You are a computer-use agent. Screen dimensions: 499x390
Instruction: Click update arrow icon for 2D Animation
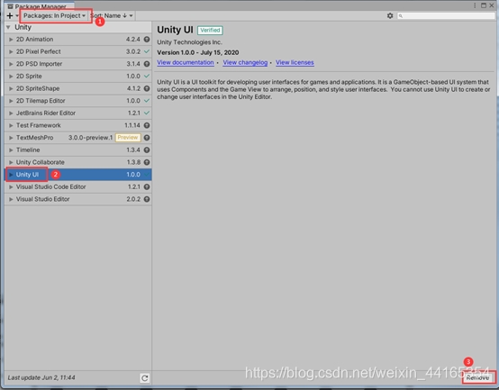pyautogui.click(x=147, y=39)
